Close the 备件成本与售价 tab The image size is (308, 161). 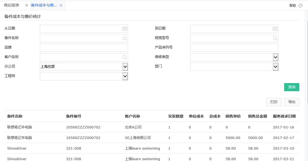click(61, 5)
